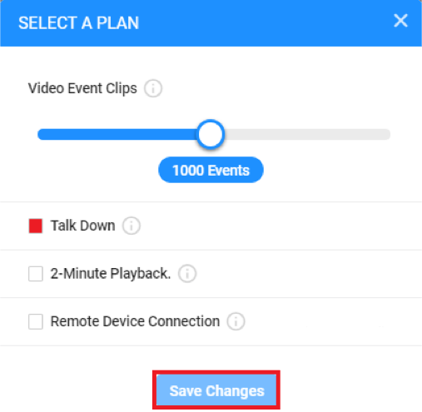Select the 2-Minute Playback label
Image resolution: width=422 pixels, height=412 pixels.
click(111, 274)
